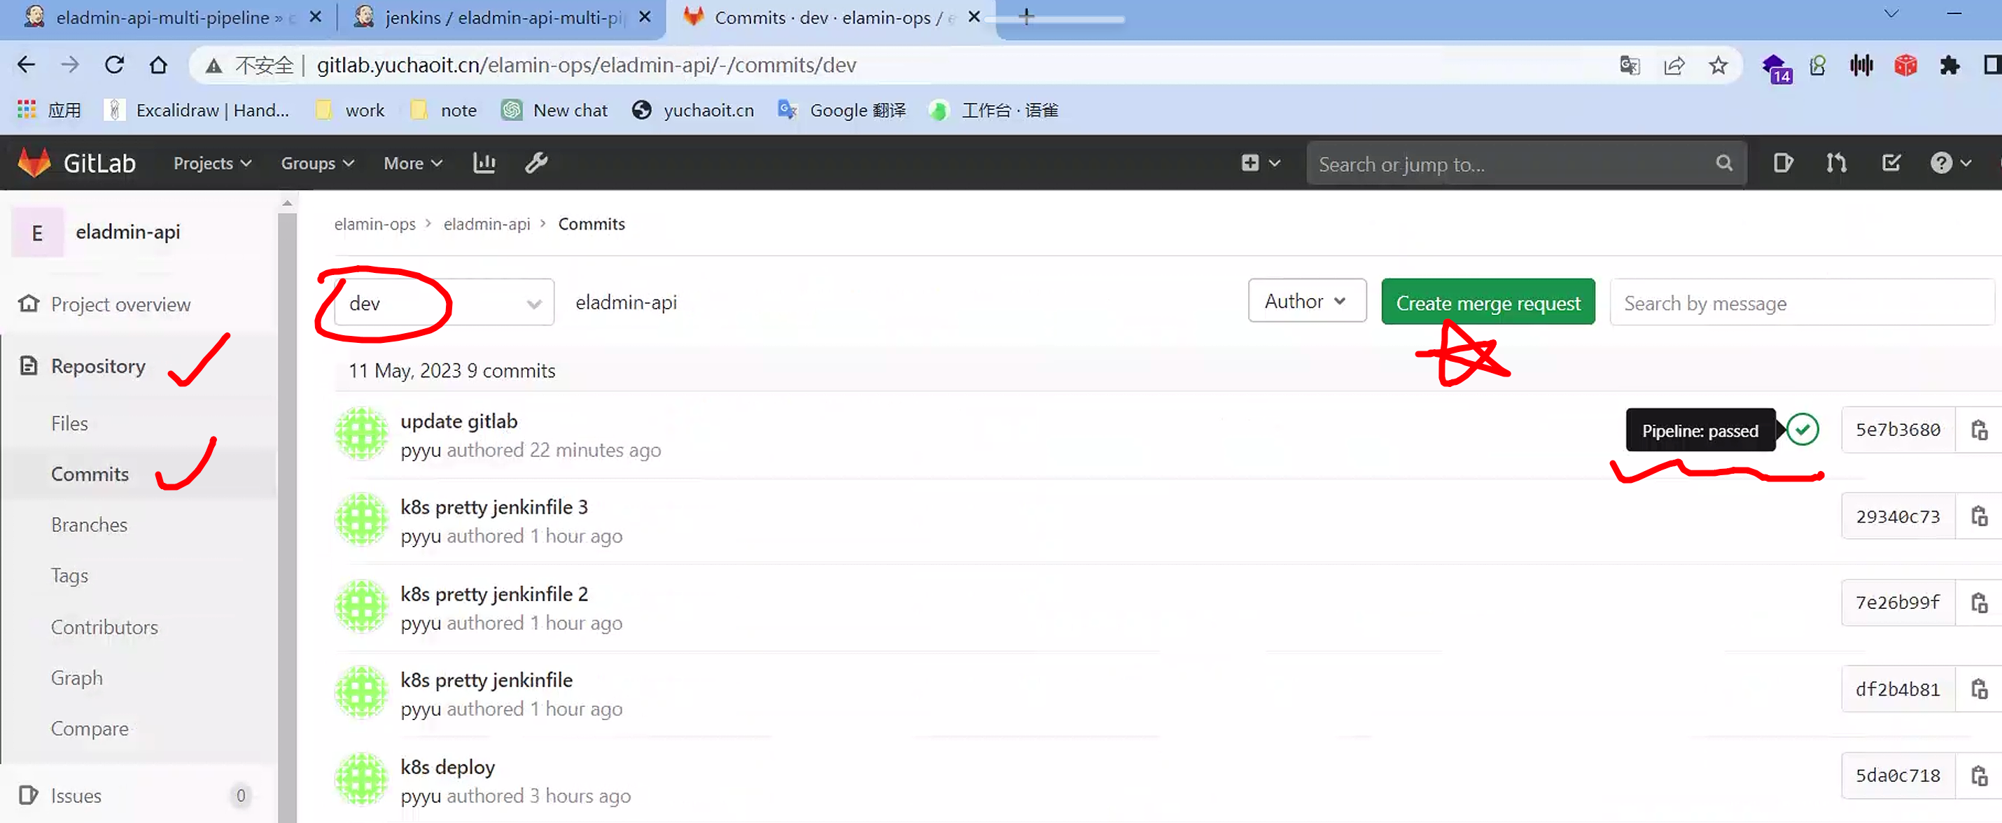The image size is (2002, 823).
Task: Open the 'k8s pretty jenkinfile 3' commit
Action: [494, 507]
